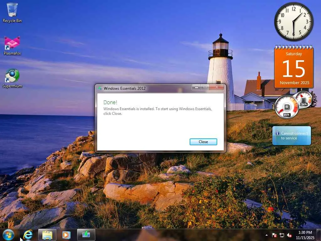Open Windows Media Player from the taskbar

[x=66, y=235]
